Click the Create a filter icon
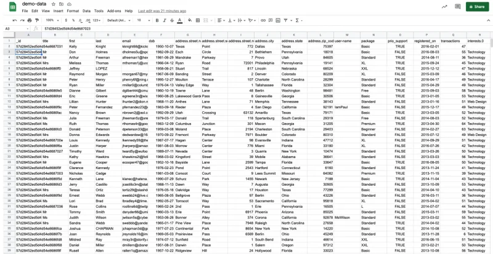This screenshot has width=493, height=254. point(286,20)
